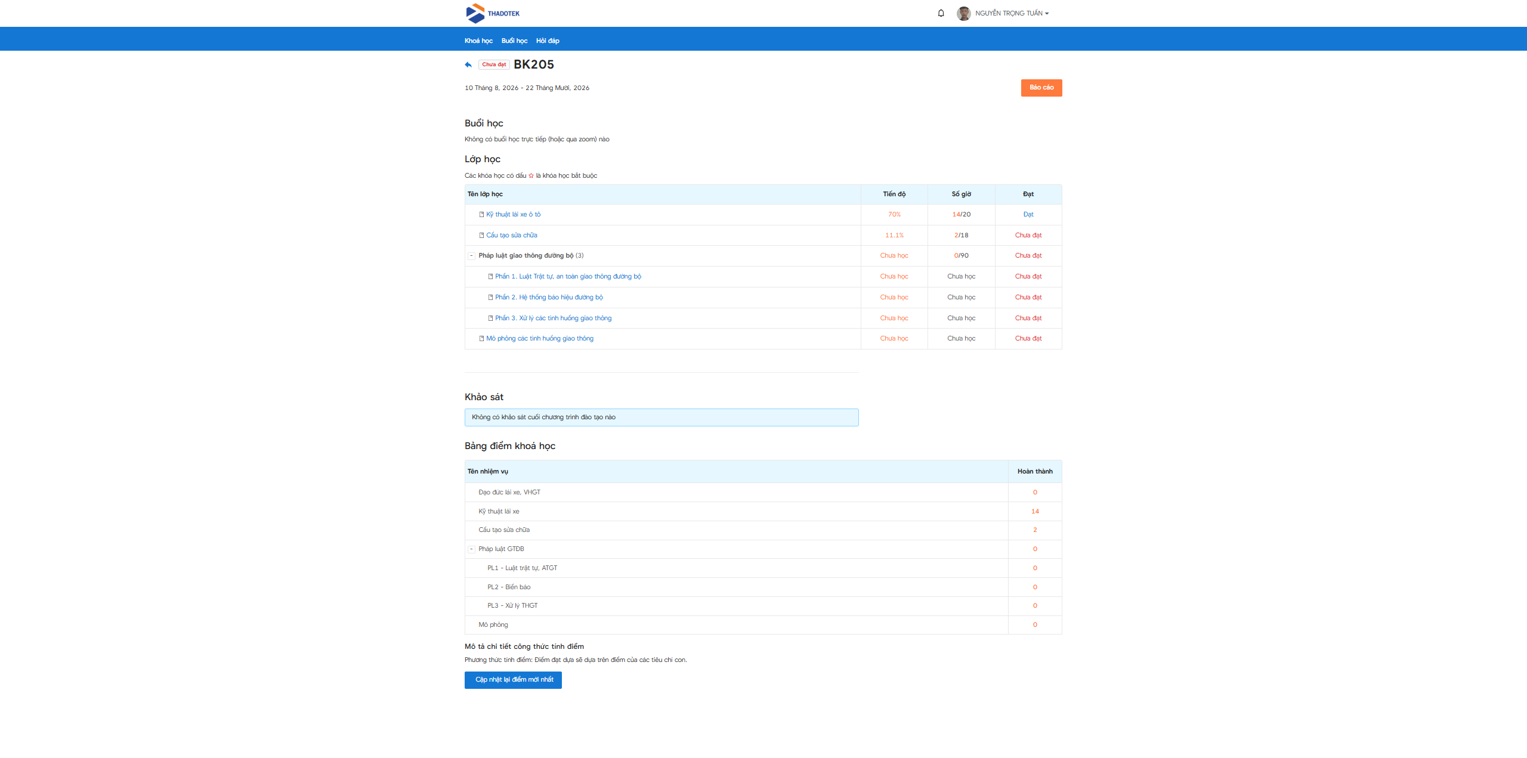Click document icon beside Phần 3

coord(490,318)
